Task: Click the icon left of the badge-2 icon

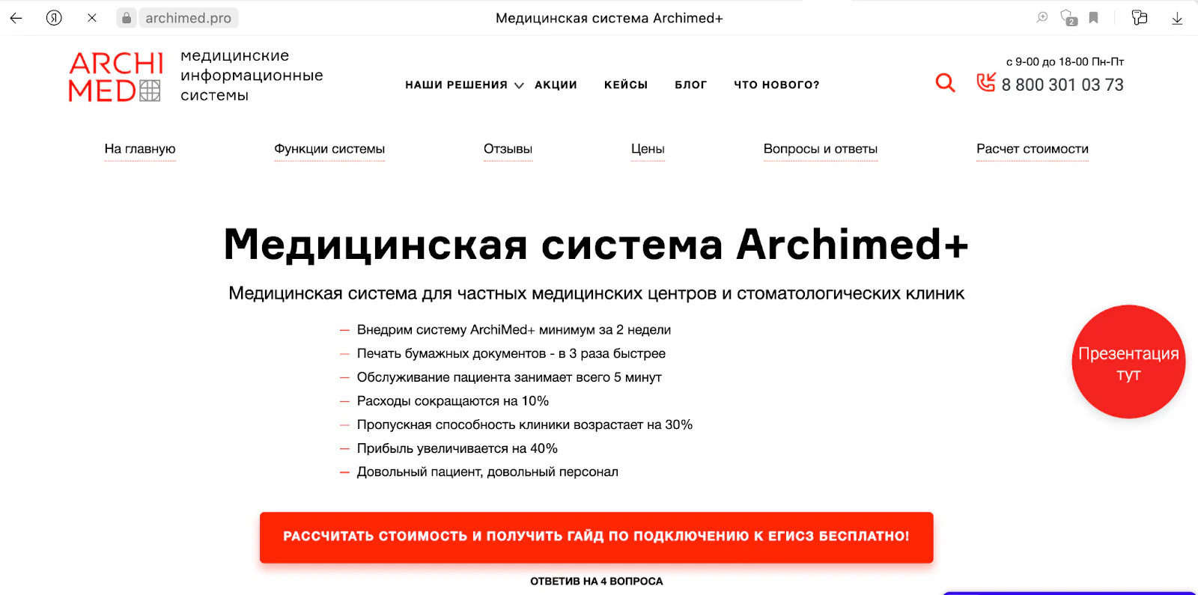Action: click(x=1042, y=17)
